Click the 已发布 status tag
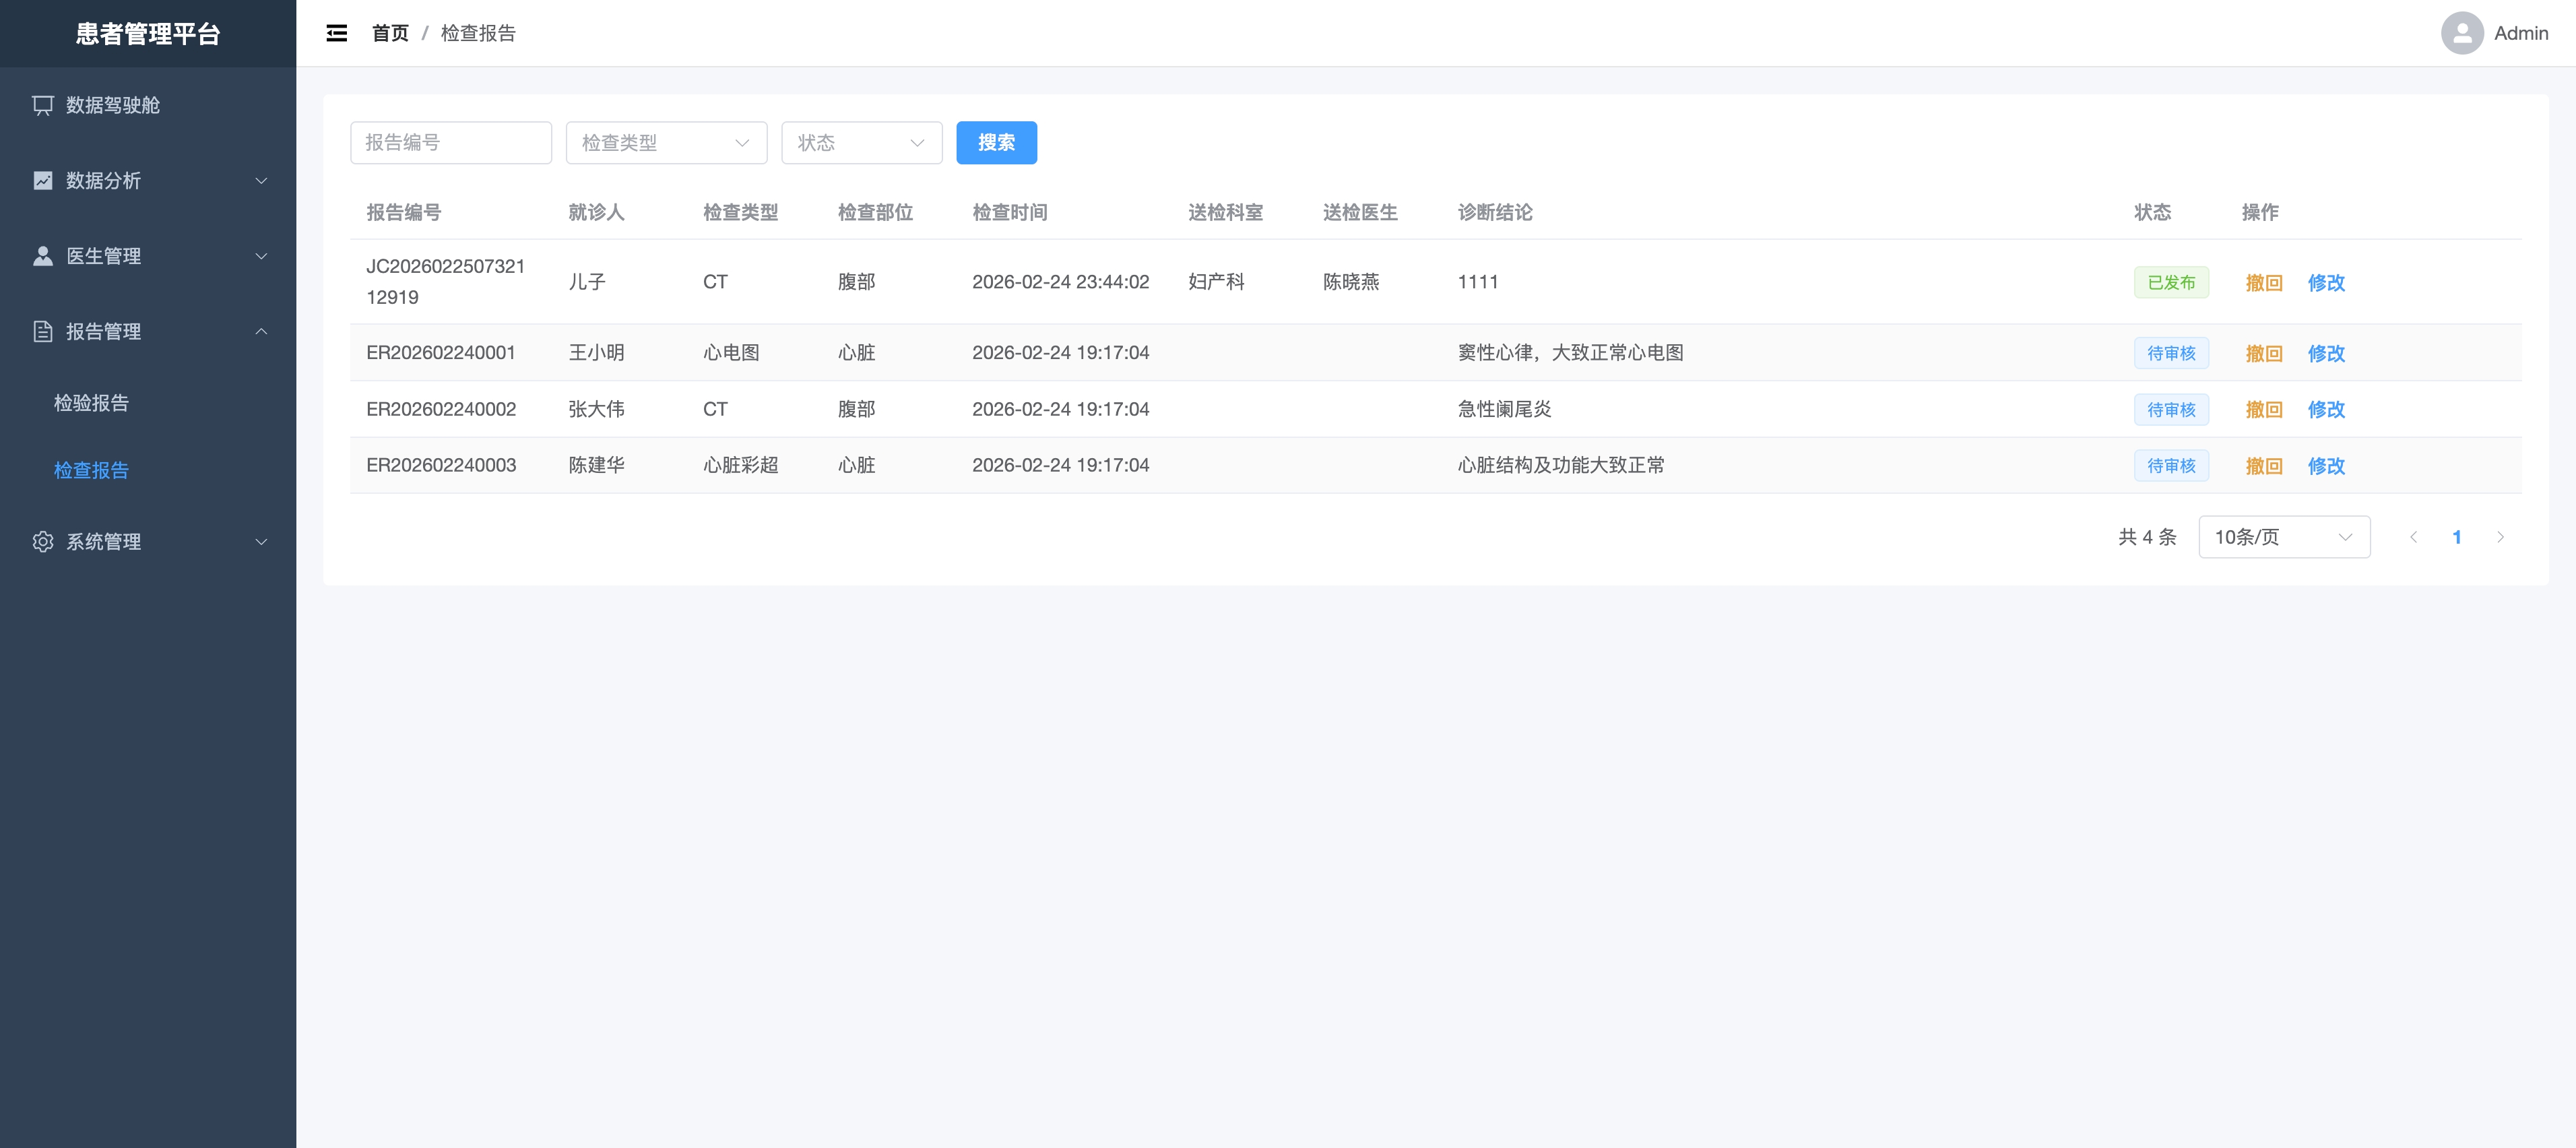The width and height of the screenshot is (2576, 1148). pos(2171,283)
